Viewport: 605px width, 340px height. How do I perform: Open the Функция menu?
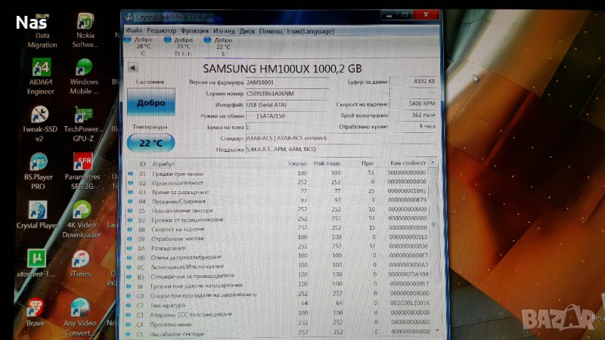[195, 31]
